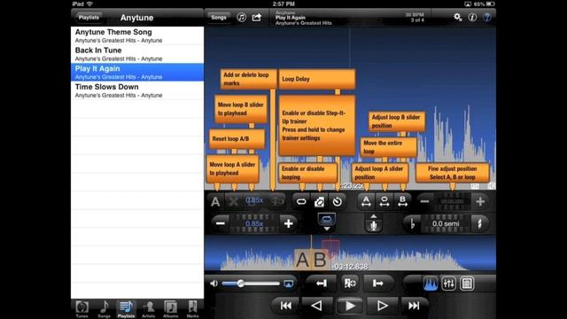Open settings with the gear icon
Viewport: 567px width, 319px height.
tap(458, 17)
